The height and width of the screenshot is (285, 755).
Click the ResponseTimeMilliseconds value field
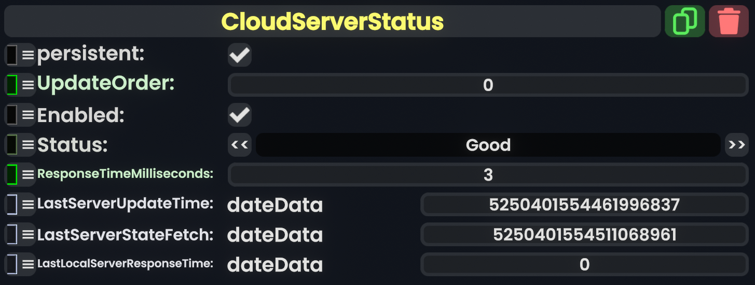(488, 175)
